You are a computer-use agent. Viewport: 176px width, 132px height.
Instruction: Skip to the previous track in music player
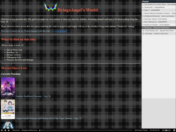tap(2, 130)
